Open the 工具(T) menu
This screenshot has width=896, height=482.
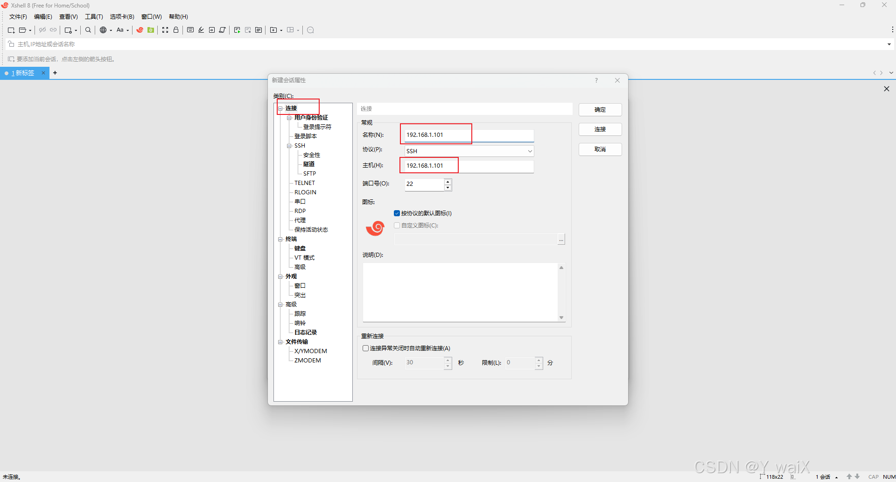click(94, 17)
